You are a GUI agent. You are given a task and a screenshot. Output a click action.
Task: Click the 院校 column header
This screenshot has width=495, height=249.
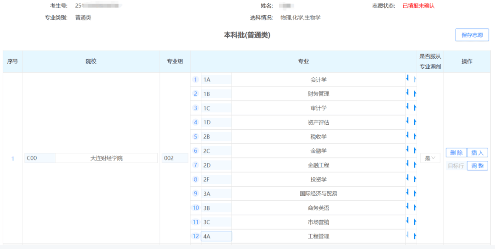tap(91, 61)
